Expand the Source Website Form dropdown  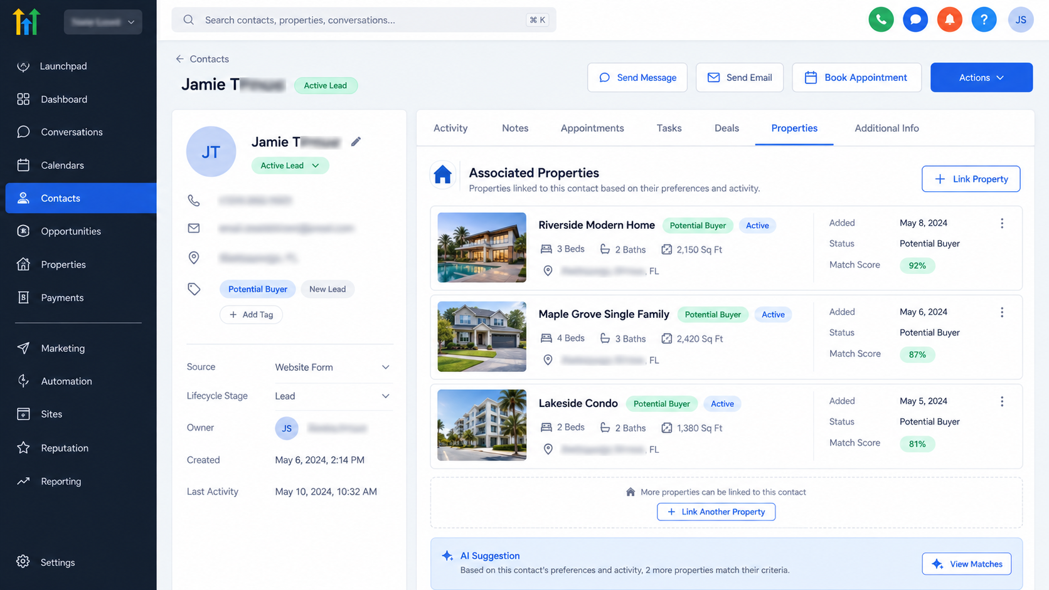(x=333, y=367)
